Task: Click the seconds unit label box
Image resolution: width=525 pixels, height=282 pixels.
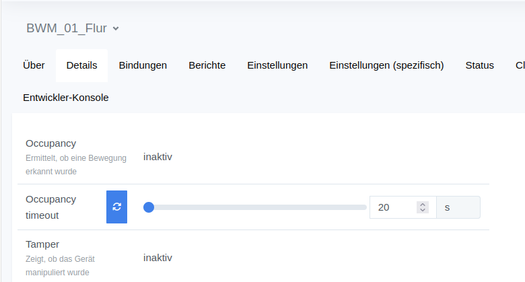Action: pyautogui.click(x=458, y=207)
